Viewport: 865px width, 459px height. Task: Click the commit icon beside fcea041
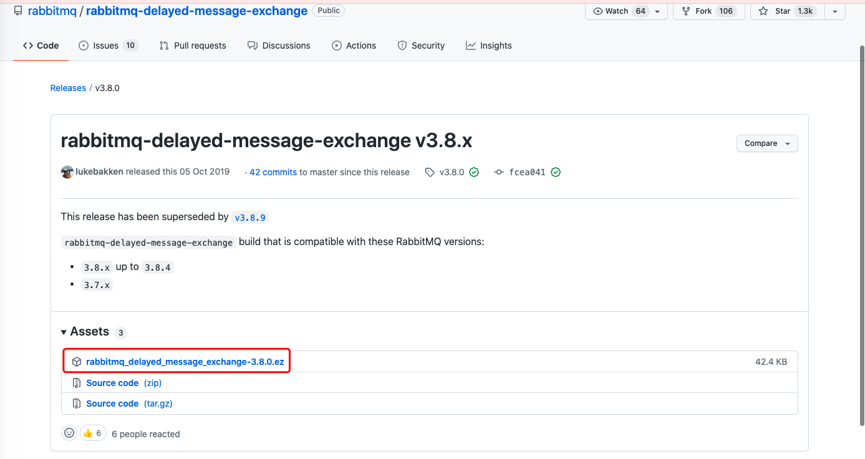click(x=499, y=172)
